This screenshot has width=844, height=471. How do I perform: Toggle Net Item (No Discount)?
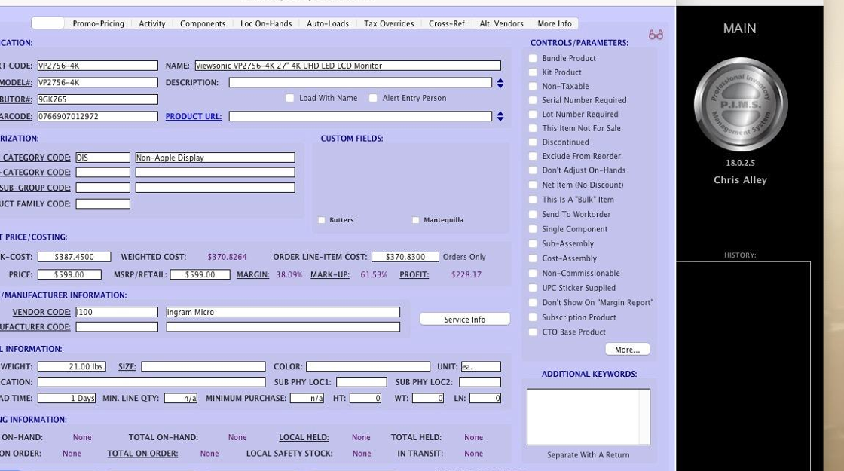[x=533, y=185]
